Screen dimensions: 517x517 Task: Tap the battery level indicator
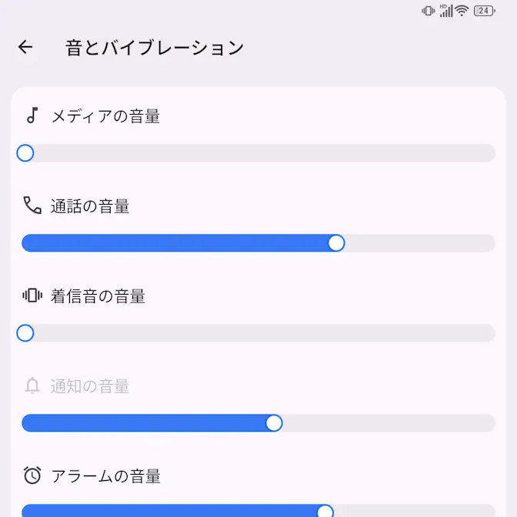click(484, 11)
